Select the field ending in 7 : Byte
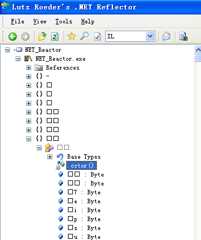Viewport: 201px width, 240px height. 84,192
